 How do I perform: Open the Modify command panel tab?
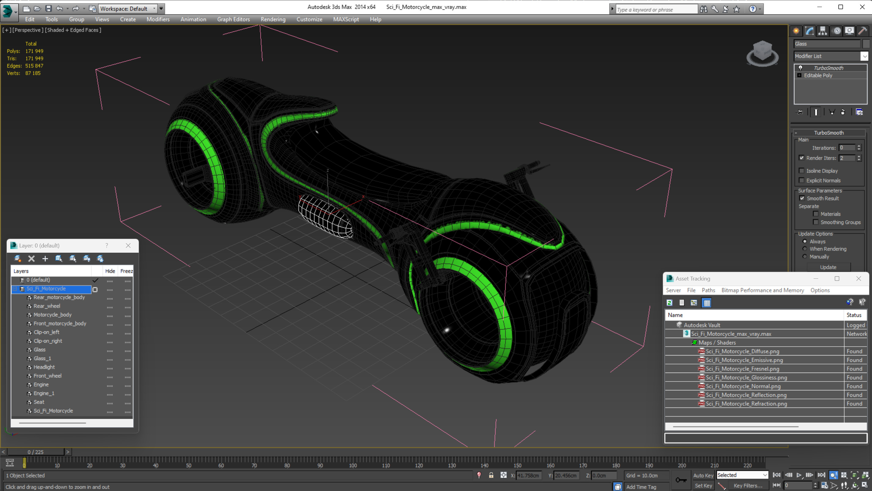809,31
